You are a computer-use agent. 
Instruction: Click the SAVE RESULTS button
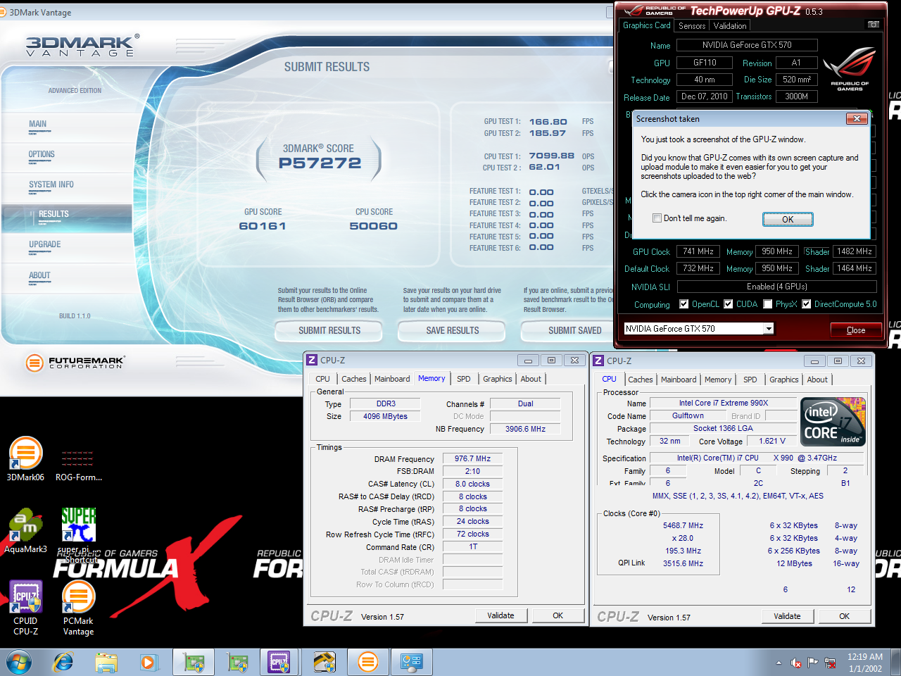pos(452,330)
